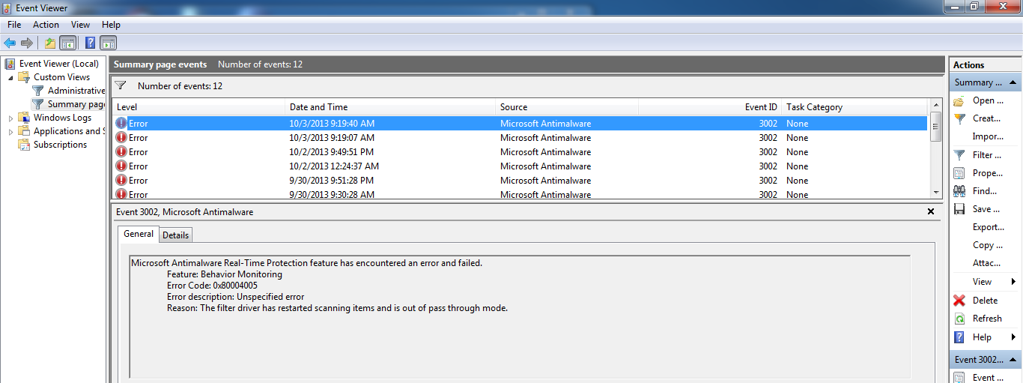Viewport: 1023px width, 383px height.
Task: Select event dated 9/30/2013 9:30:28 AM
Action: [520, 193]
